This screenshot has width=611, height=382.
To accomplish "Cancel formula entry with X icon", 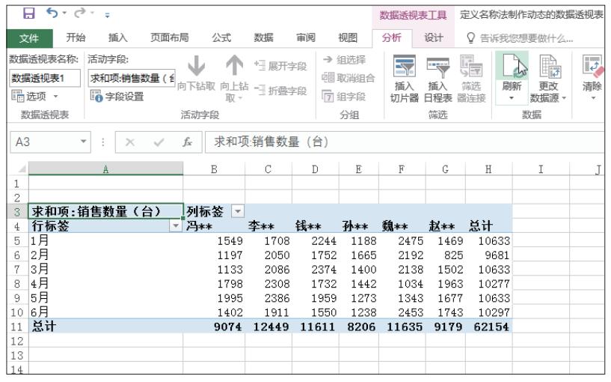I will click(130, 142).
